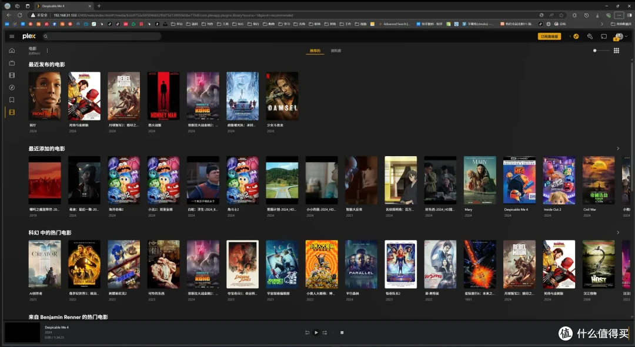The image size is (635, 347).
Task: Click the browser address bar URL
Action: (x=173, y=15)
